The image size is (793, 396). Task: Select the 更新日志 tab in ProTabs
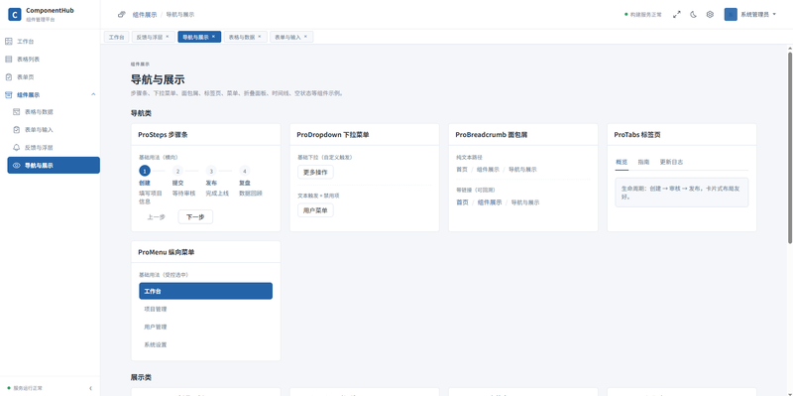[x=671, y=162]
